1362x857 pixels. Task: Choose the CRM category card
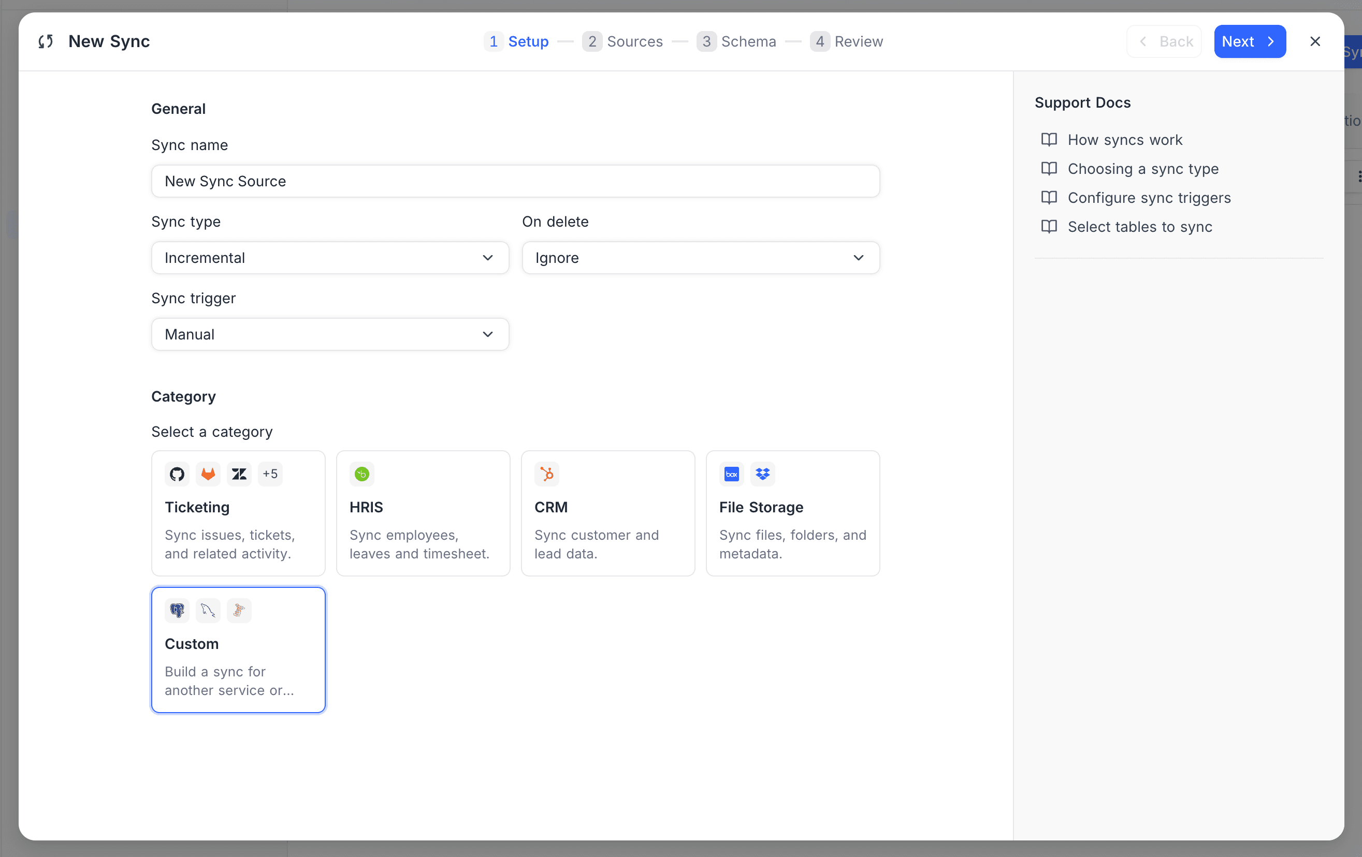pos(608,513)
